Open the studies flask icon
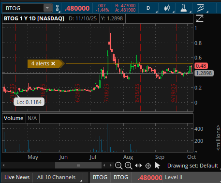The image size is (221, 183). point(184,8)
